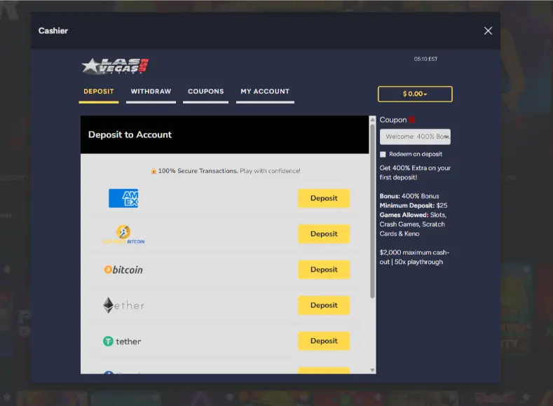The width and height of the screenshot is (553, 406).
Task: Open the Welcome 400% Bonus coupon dropdown
Action: [415, 136]
